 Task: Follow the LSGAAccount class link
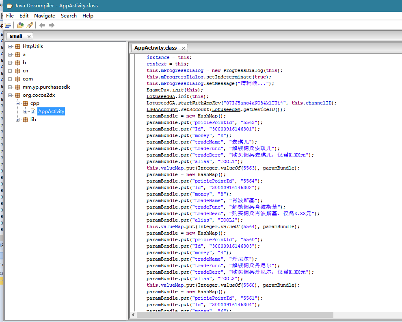coord(162,109)
